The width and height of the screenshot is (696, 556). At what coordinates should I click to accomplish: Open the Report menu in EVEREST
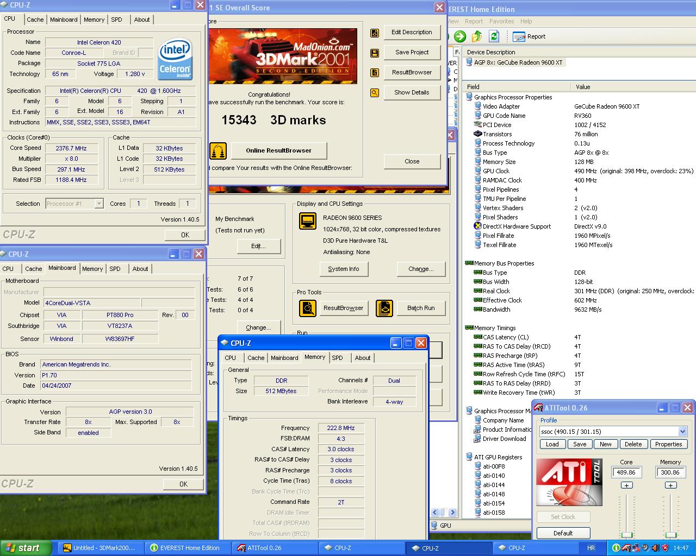point(474,21)
